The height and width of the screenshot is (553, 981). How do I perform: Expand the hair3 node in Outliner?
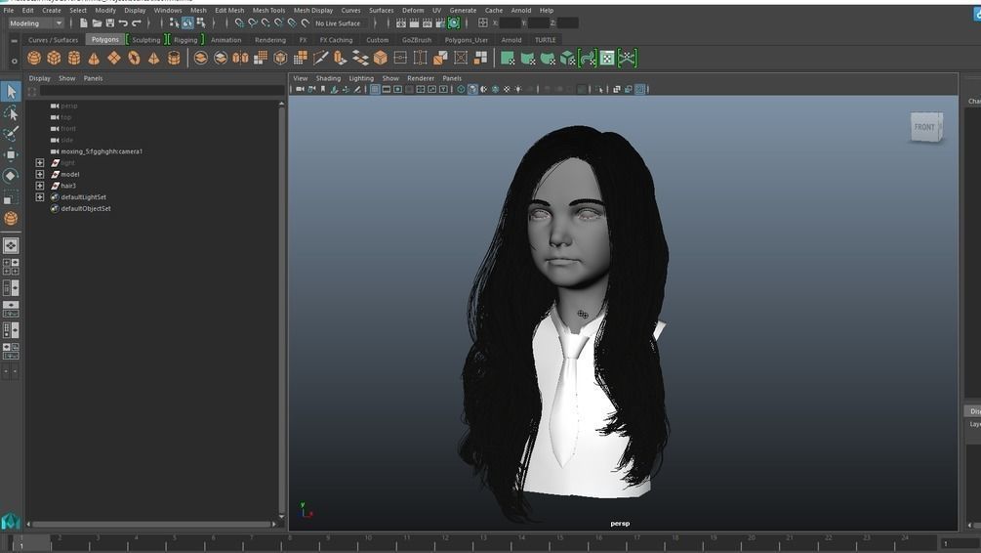[x=40, y=186]
